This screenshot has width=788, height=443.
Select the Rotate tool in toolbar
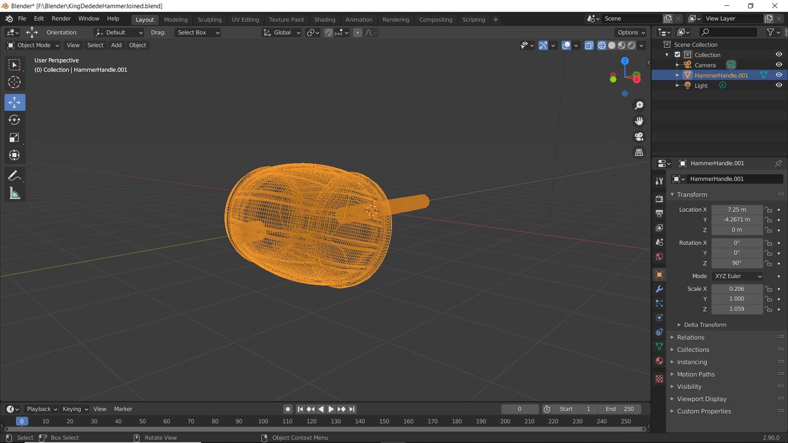tap(14, 120)
